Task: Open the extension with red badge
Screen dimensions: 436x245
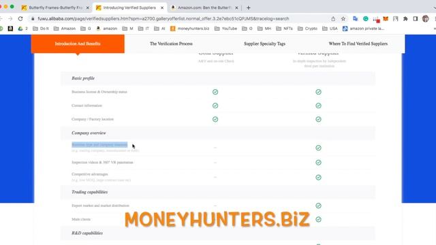Action: coord(376,19)
